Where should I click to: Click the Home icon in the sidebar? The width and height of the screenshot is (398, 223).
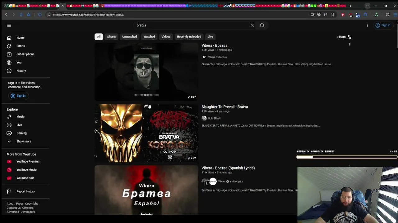point(9,38)
